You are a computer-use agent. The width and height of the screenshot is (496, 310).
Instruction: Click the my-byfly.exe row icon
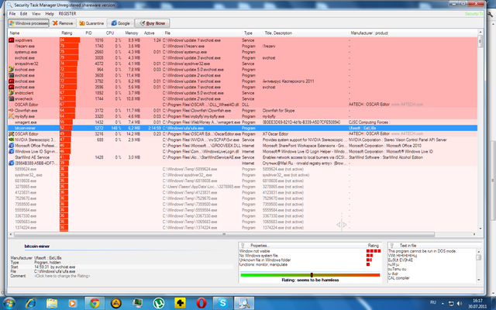click(x=11, y=116)
